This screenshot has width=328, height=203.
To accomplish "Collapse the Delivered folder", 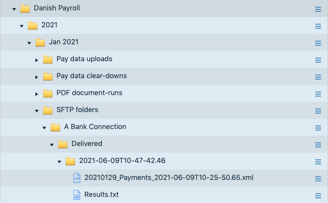I will 52,144.
